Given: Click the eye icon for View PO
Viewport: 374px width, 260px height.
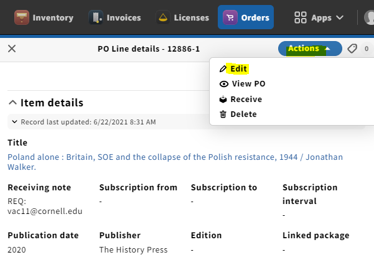Looking at the screenshot, I should (x=224, y=84).
